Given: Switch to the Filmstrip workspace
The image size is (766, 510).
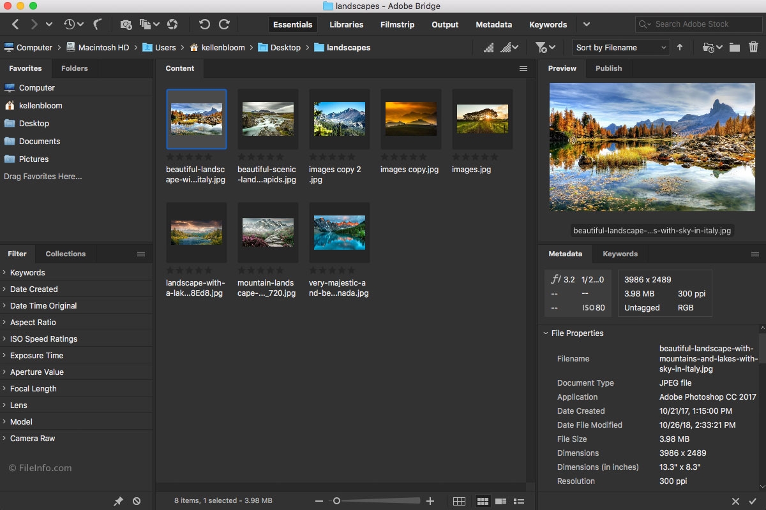Looking at the screenshot, I should [x=397, y=25].
